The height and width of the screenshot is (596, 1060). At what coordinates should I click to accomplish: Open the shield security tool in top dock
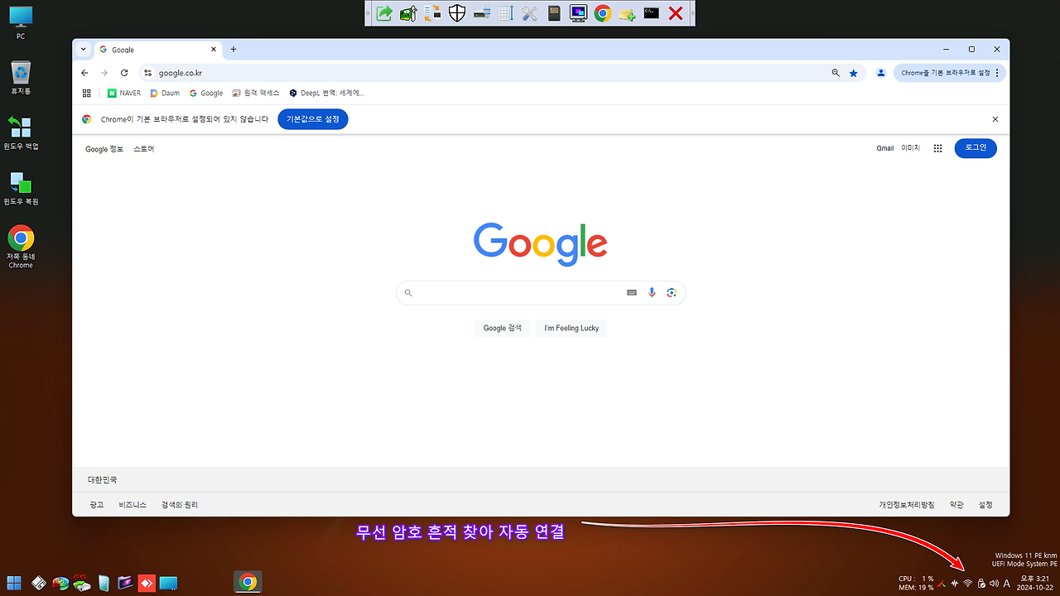coord(456,12)
